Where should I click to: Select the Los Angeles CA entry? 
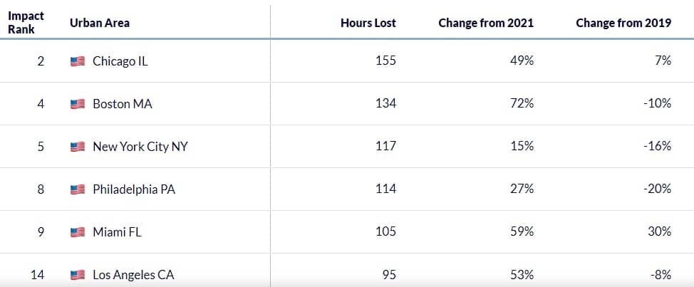134,275
